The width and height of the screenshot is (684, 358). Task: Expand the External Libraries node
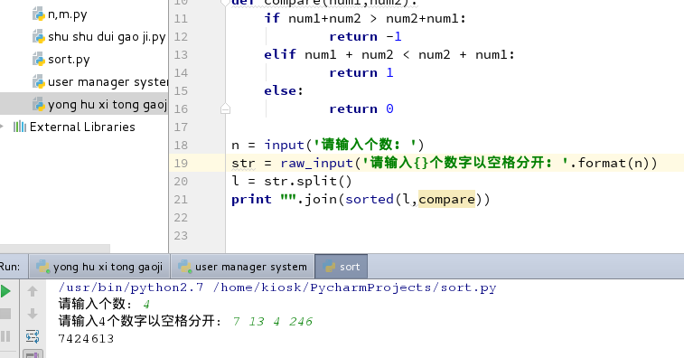click(2, 127)
